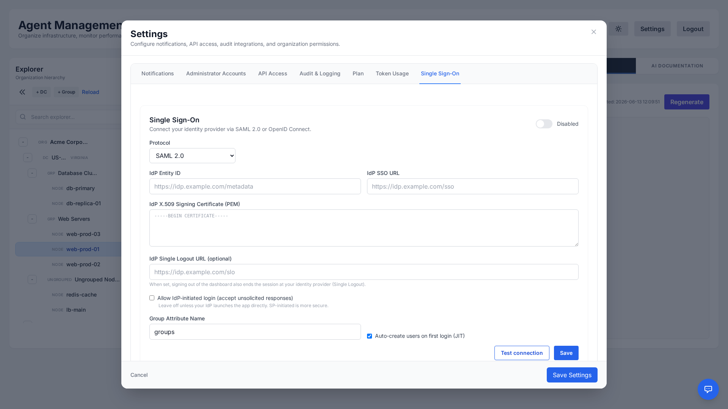This screenshot has width=728, height=409.
Task: Select the lb-main node
Action: (68, 310)
